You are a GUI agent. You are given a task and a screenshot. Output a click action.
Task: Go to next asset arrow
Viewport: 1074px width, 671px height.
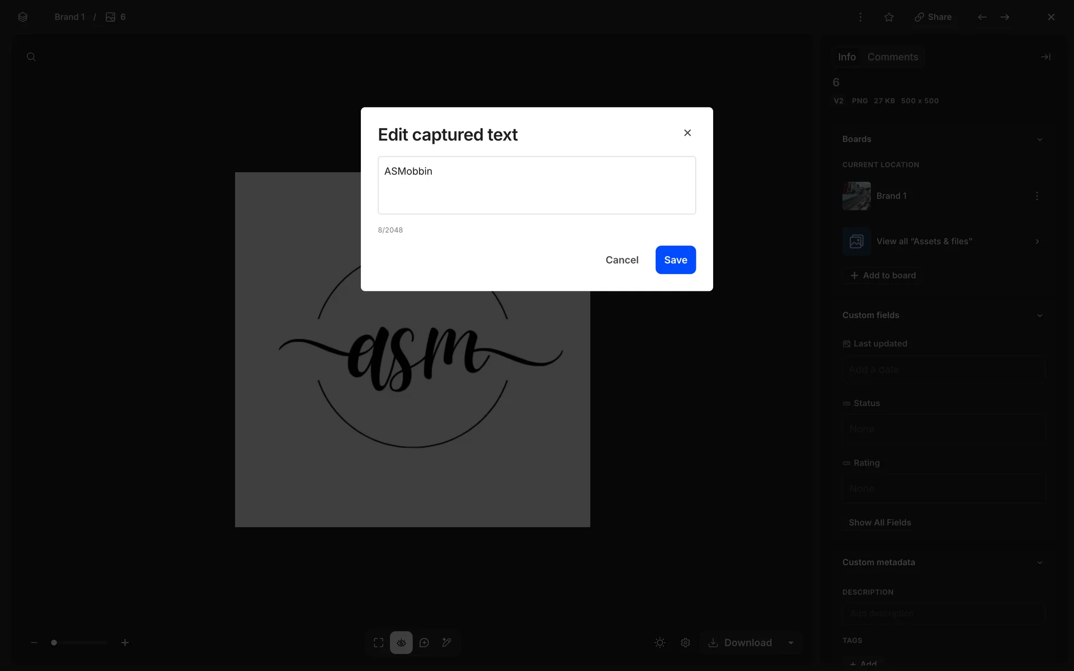click(x=1005, y=17)
